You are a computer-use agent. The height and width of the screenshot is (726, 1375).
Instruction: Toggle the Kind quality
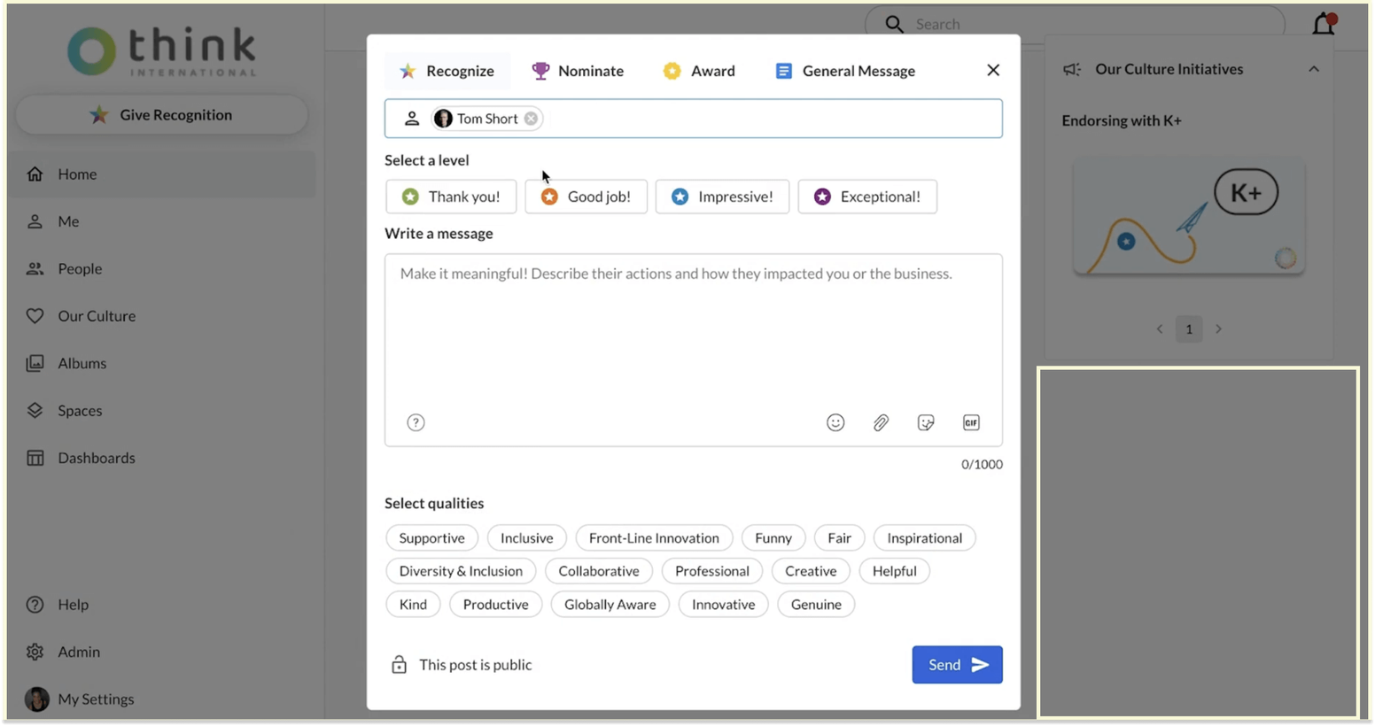tap(413, 605)
